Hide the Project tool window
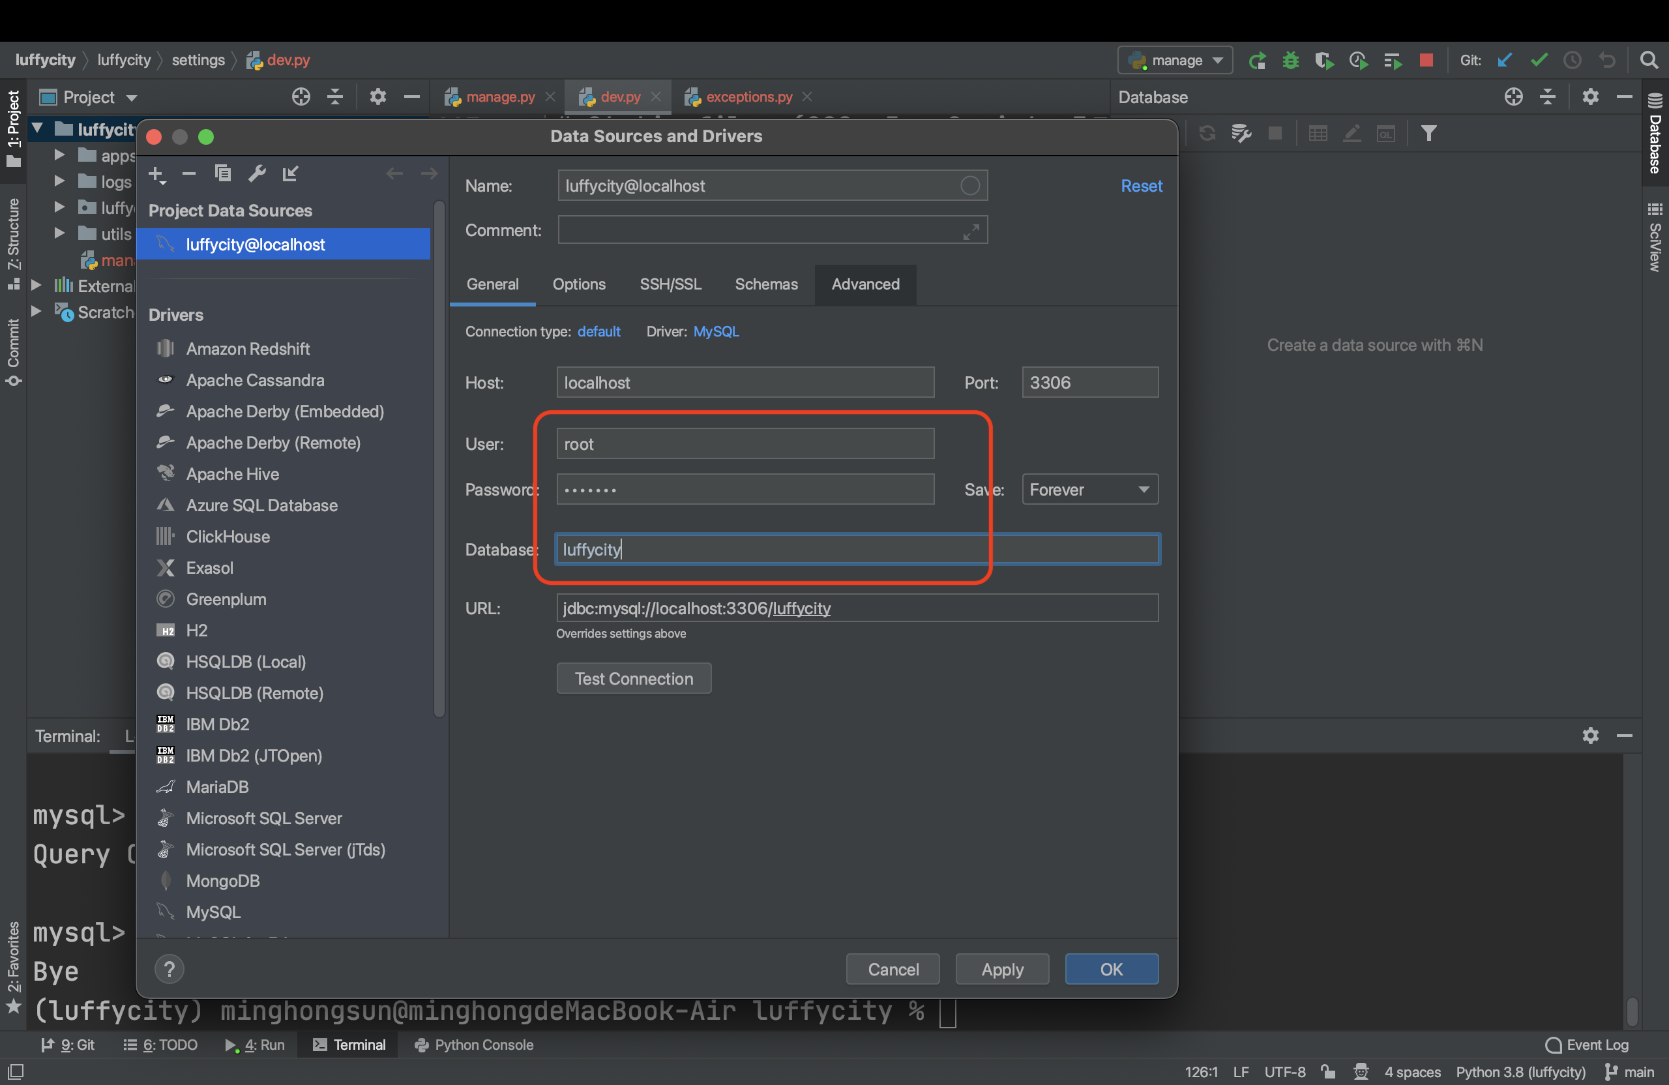The height and width of the screenshot is (1085, 1669). click(x=411, y=97)
